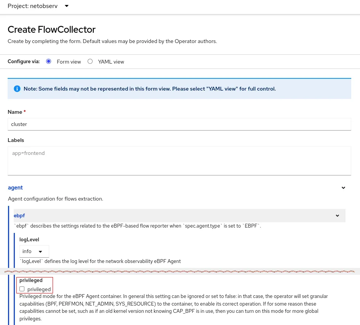Screen dimensions: 360x325
Task: Click the privileged checkbox label text
Action: click(39, 289)
